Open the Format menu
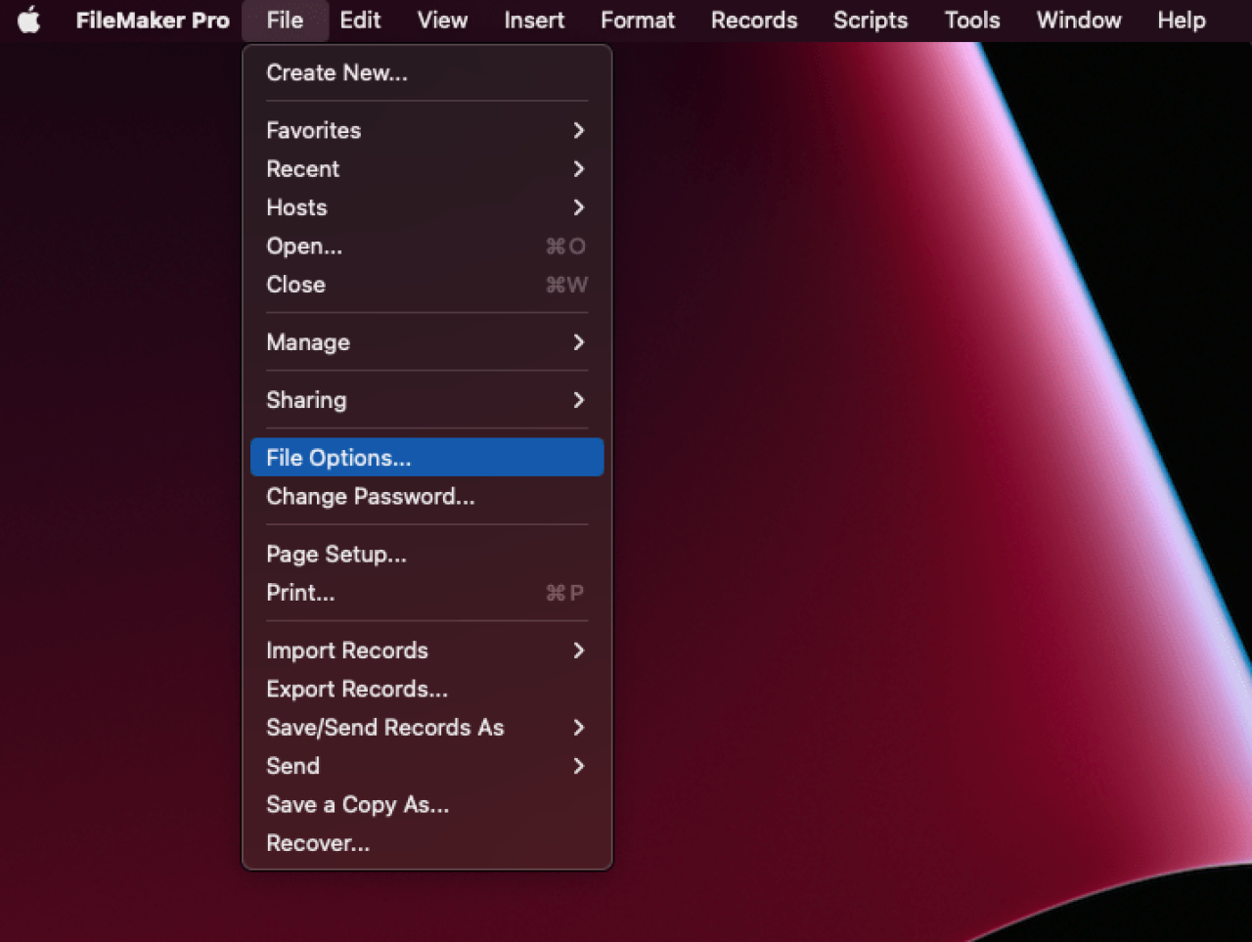 point(638,20)
